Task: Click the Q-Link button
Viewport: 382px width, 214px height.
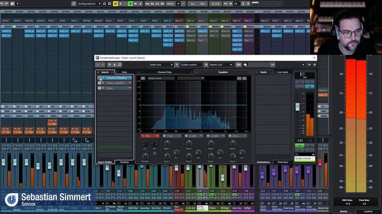Action: pos(215,4)
